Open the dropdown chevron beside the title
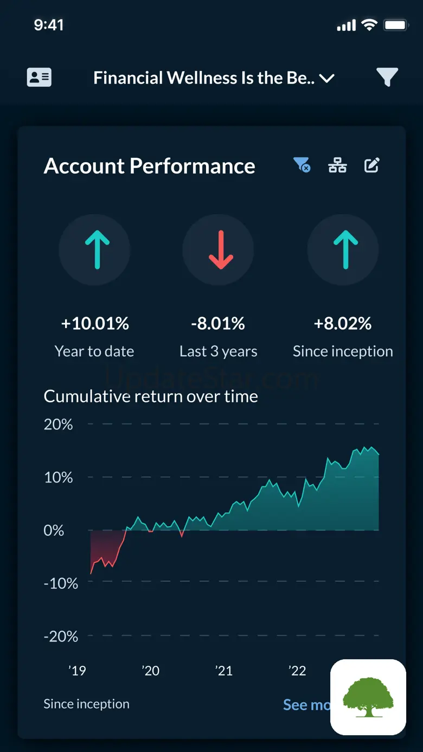This screenshot has height=752, width=423. coord(326,79)
